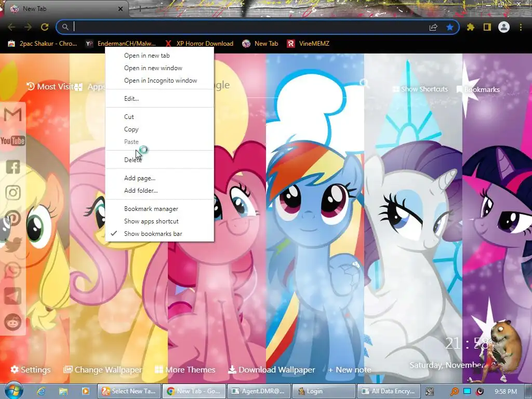Add a New note

click(x=350, y=370)
